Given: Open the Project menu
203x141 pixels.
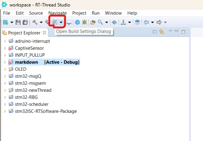Looking at the screenshot, I should (x=79, y=13).
